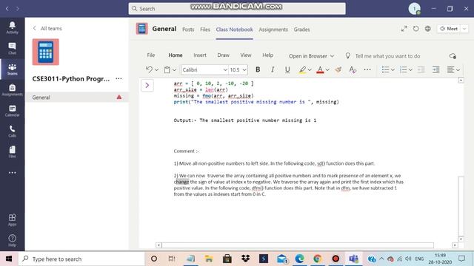Image resolution: width=474 pixels, height=266 pixels.
Task: Apply red font color
Action: tap(320, 69)
